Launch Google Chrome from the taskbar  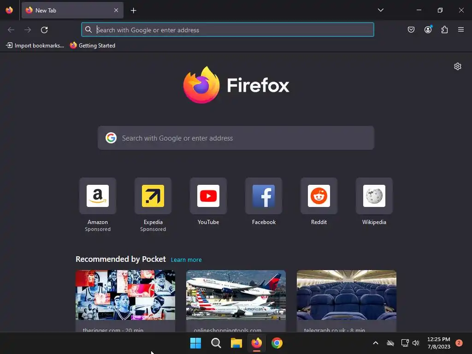click(277, 343)
